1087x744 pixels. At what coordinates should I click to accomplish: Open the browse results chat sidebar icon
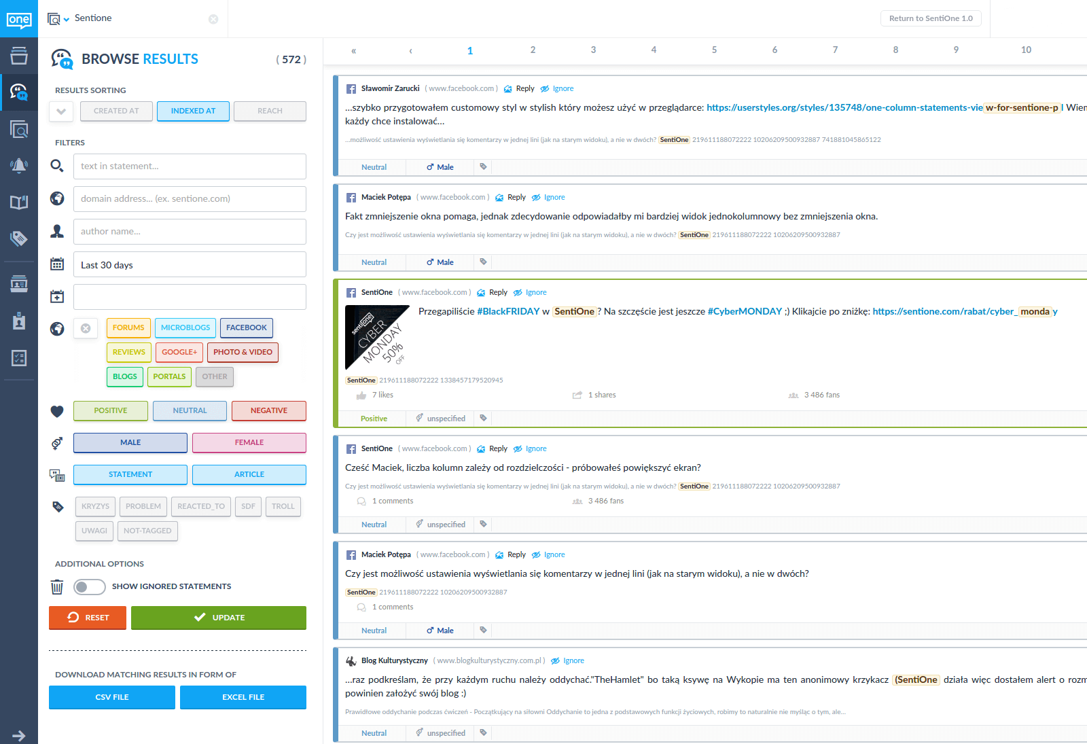[x=19, y=92]
